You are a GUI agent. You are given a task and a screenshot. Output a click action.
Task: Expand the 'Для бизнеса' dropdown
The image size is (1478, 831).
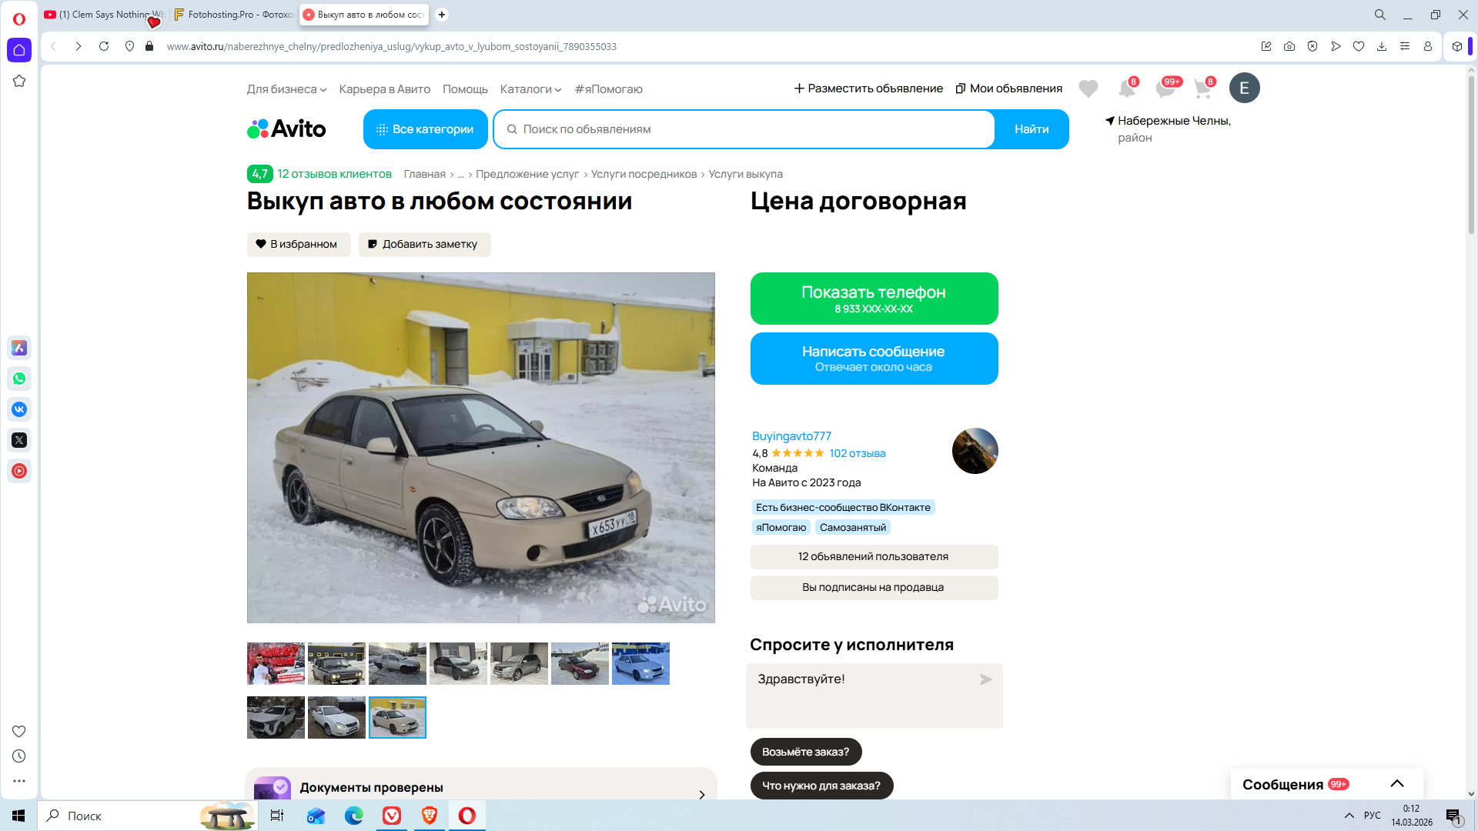(286, 89)
